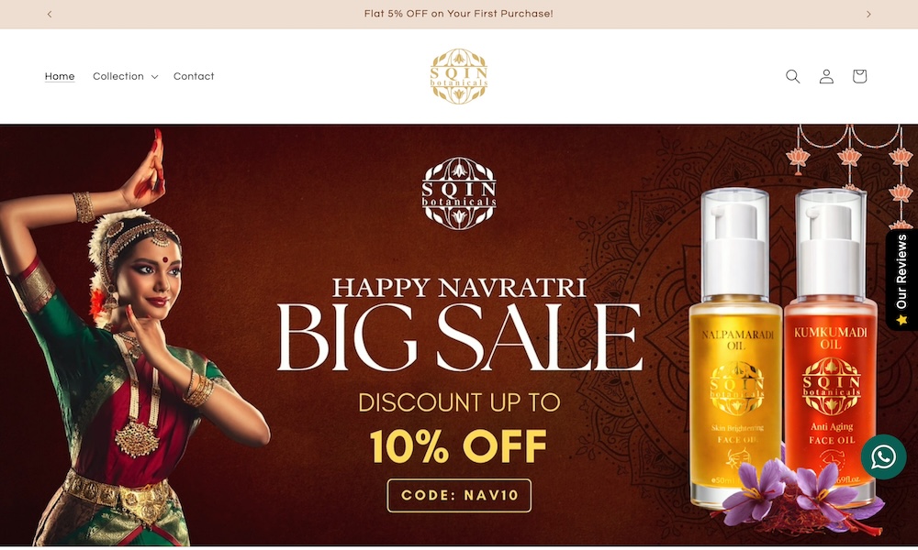Open the Our Reviews side tab
Screen dimensions: 918x550
pyautogui.click(x=901, y=280)
